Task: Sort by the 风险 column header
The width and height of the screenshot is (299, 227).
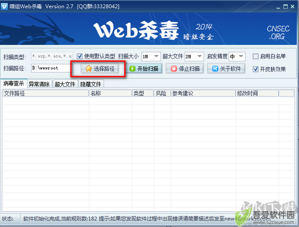Action: [x=162, y=93]
